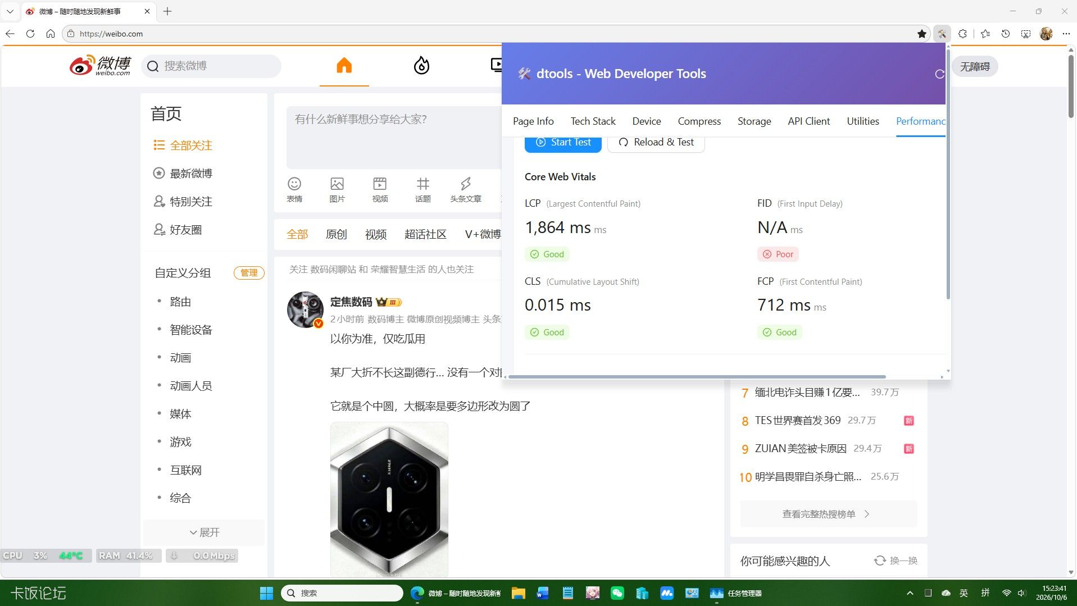Image resolution: width=1077 pixels, height=606 pixels.
Task: Open the hexagon camera image in post
Action: [389, 499]
